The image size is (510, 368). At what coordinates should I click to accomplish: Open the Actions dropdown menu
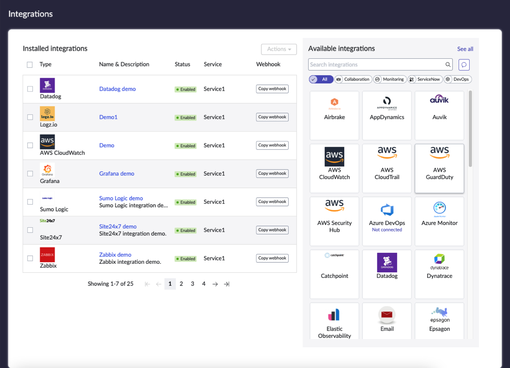(x=279, y=49)
